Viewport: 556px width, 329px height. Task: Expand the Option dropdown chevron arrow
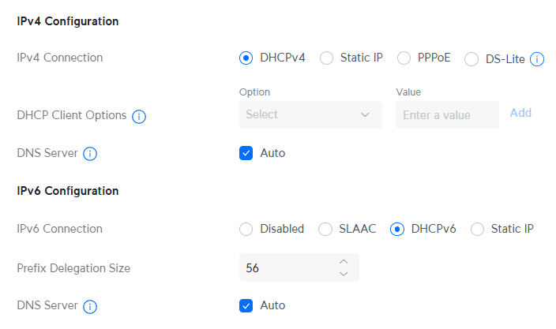point(365,114)
